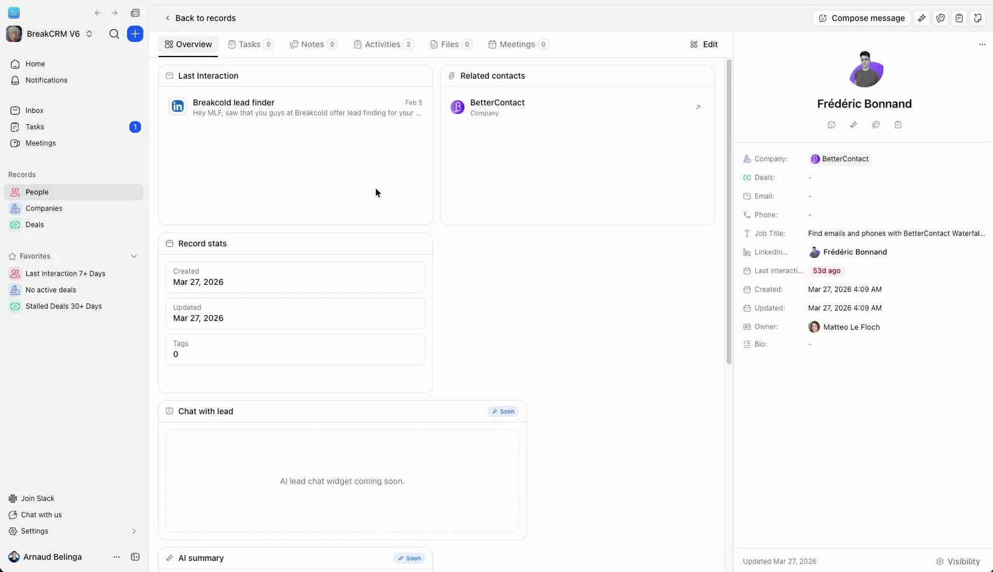Collapse the Favorites section chevron

click(x=133, y=256)
